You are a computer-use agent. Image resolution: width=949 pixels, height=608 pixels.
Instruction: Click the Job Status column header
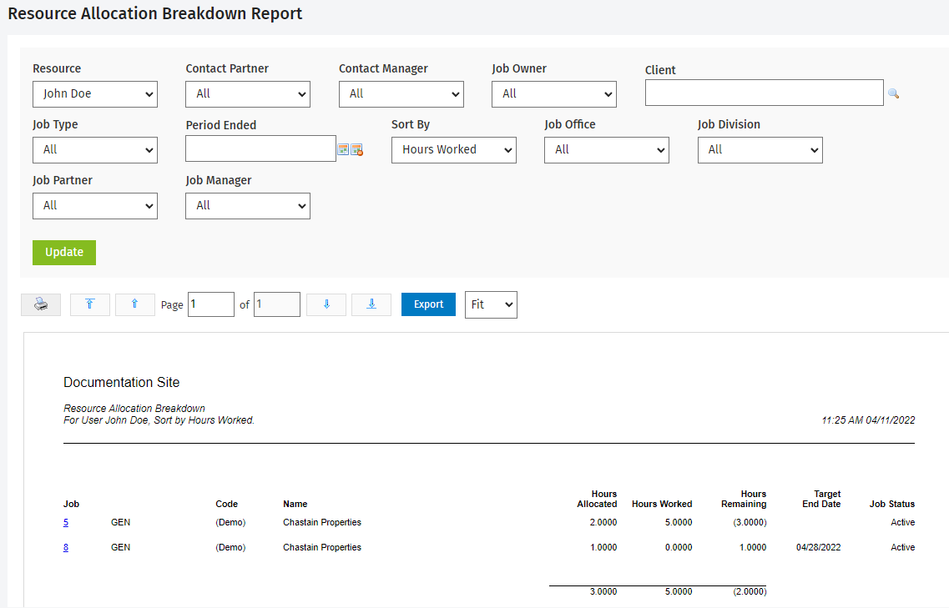(892, 504)
